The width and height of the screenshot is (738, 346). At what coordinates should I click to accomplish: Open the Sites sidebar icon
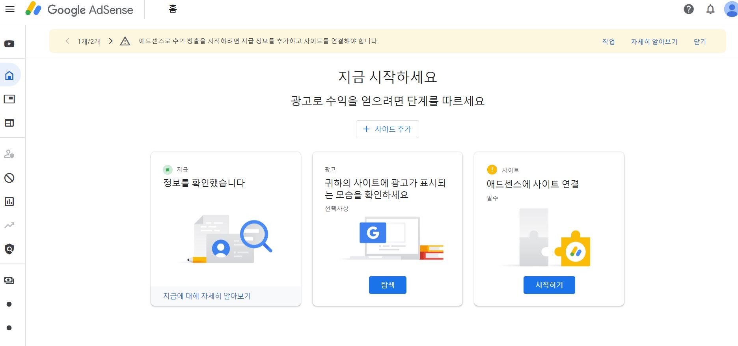(x=9, y=123)
